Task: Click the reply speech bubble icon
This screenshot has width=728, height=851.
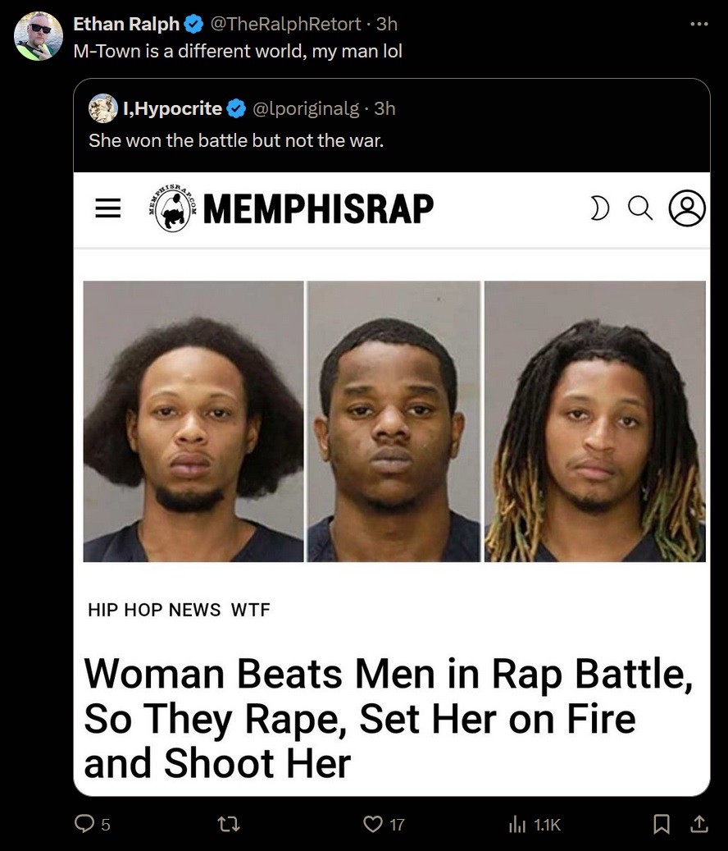Action: pos(84,825)
